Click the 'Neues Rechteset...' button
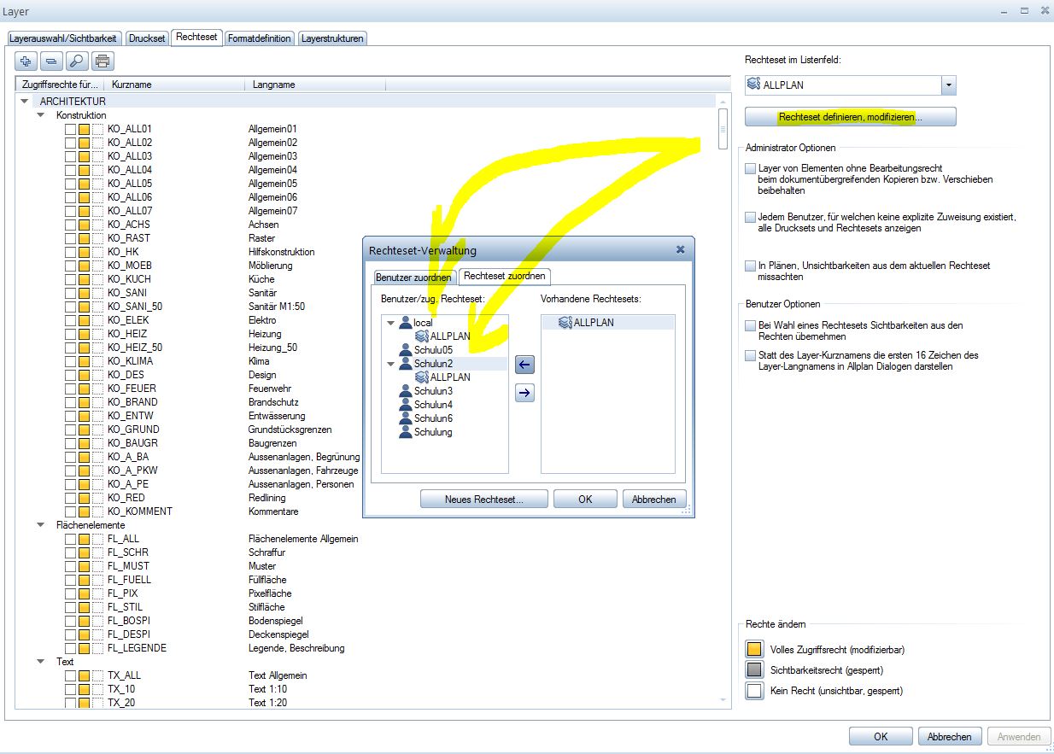 (x=483, y=500)
